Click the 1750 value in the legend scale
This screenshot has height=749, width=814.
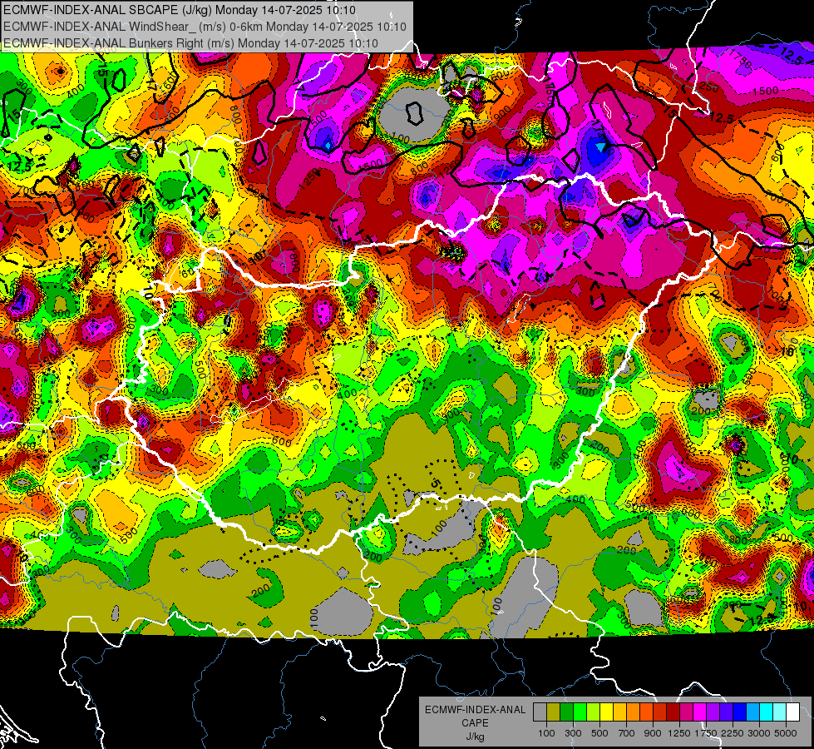point(706,733)
